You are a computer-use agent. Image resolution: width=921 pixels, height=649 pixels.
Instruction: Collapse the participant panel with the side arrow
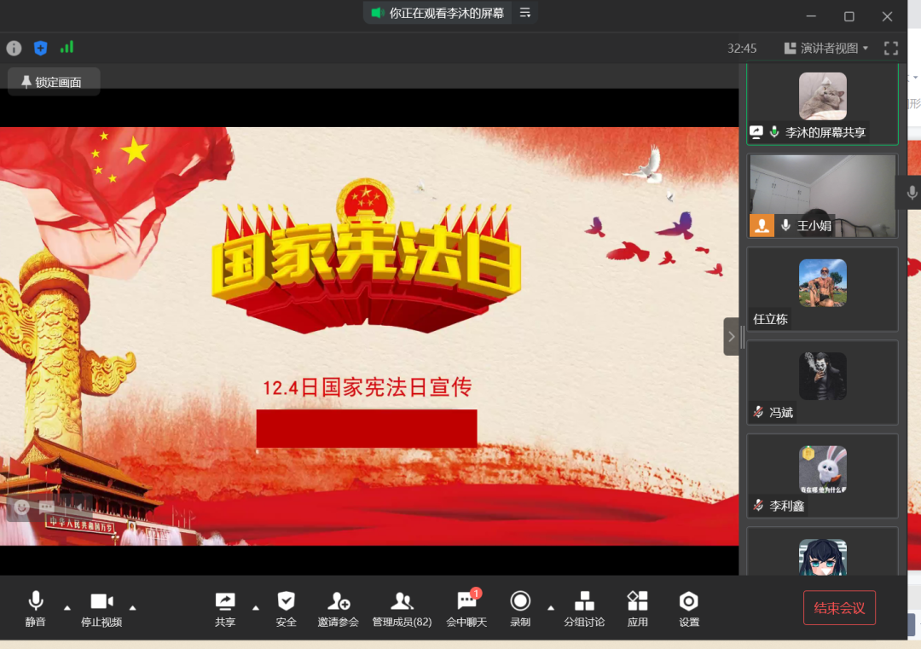[732, 336]
